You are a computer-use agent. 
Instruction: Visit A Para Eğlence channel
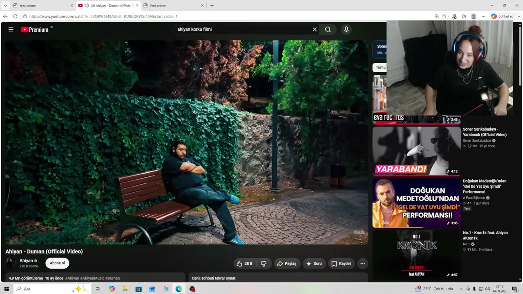point(474,198)
